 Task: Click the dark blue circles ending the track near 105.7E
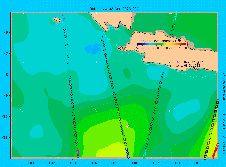coord(127,153)
